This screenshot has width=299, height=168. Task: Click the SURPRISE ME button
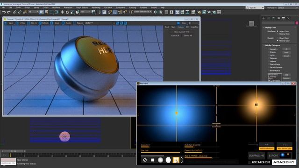click(x=256, y=155)
